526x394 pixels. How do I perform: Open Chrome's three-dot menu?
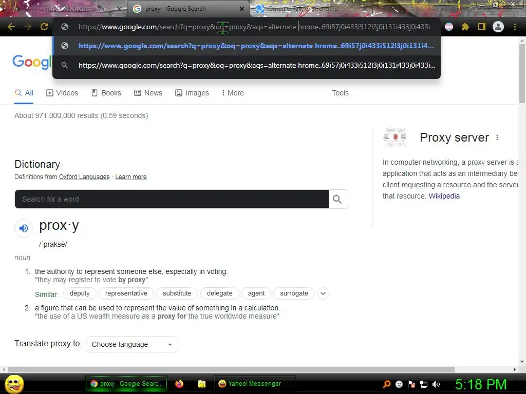tap(515, 27)
